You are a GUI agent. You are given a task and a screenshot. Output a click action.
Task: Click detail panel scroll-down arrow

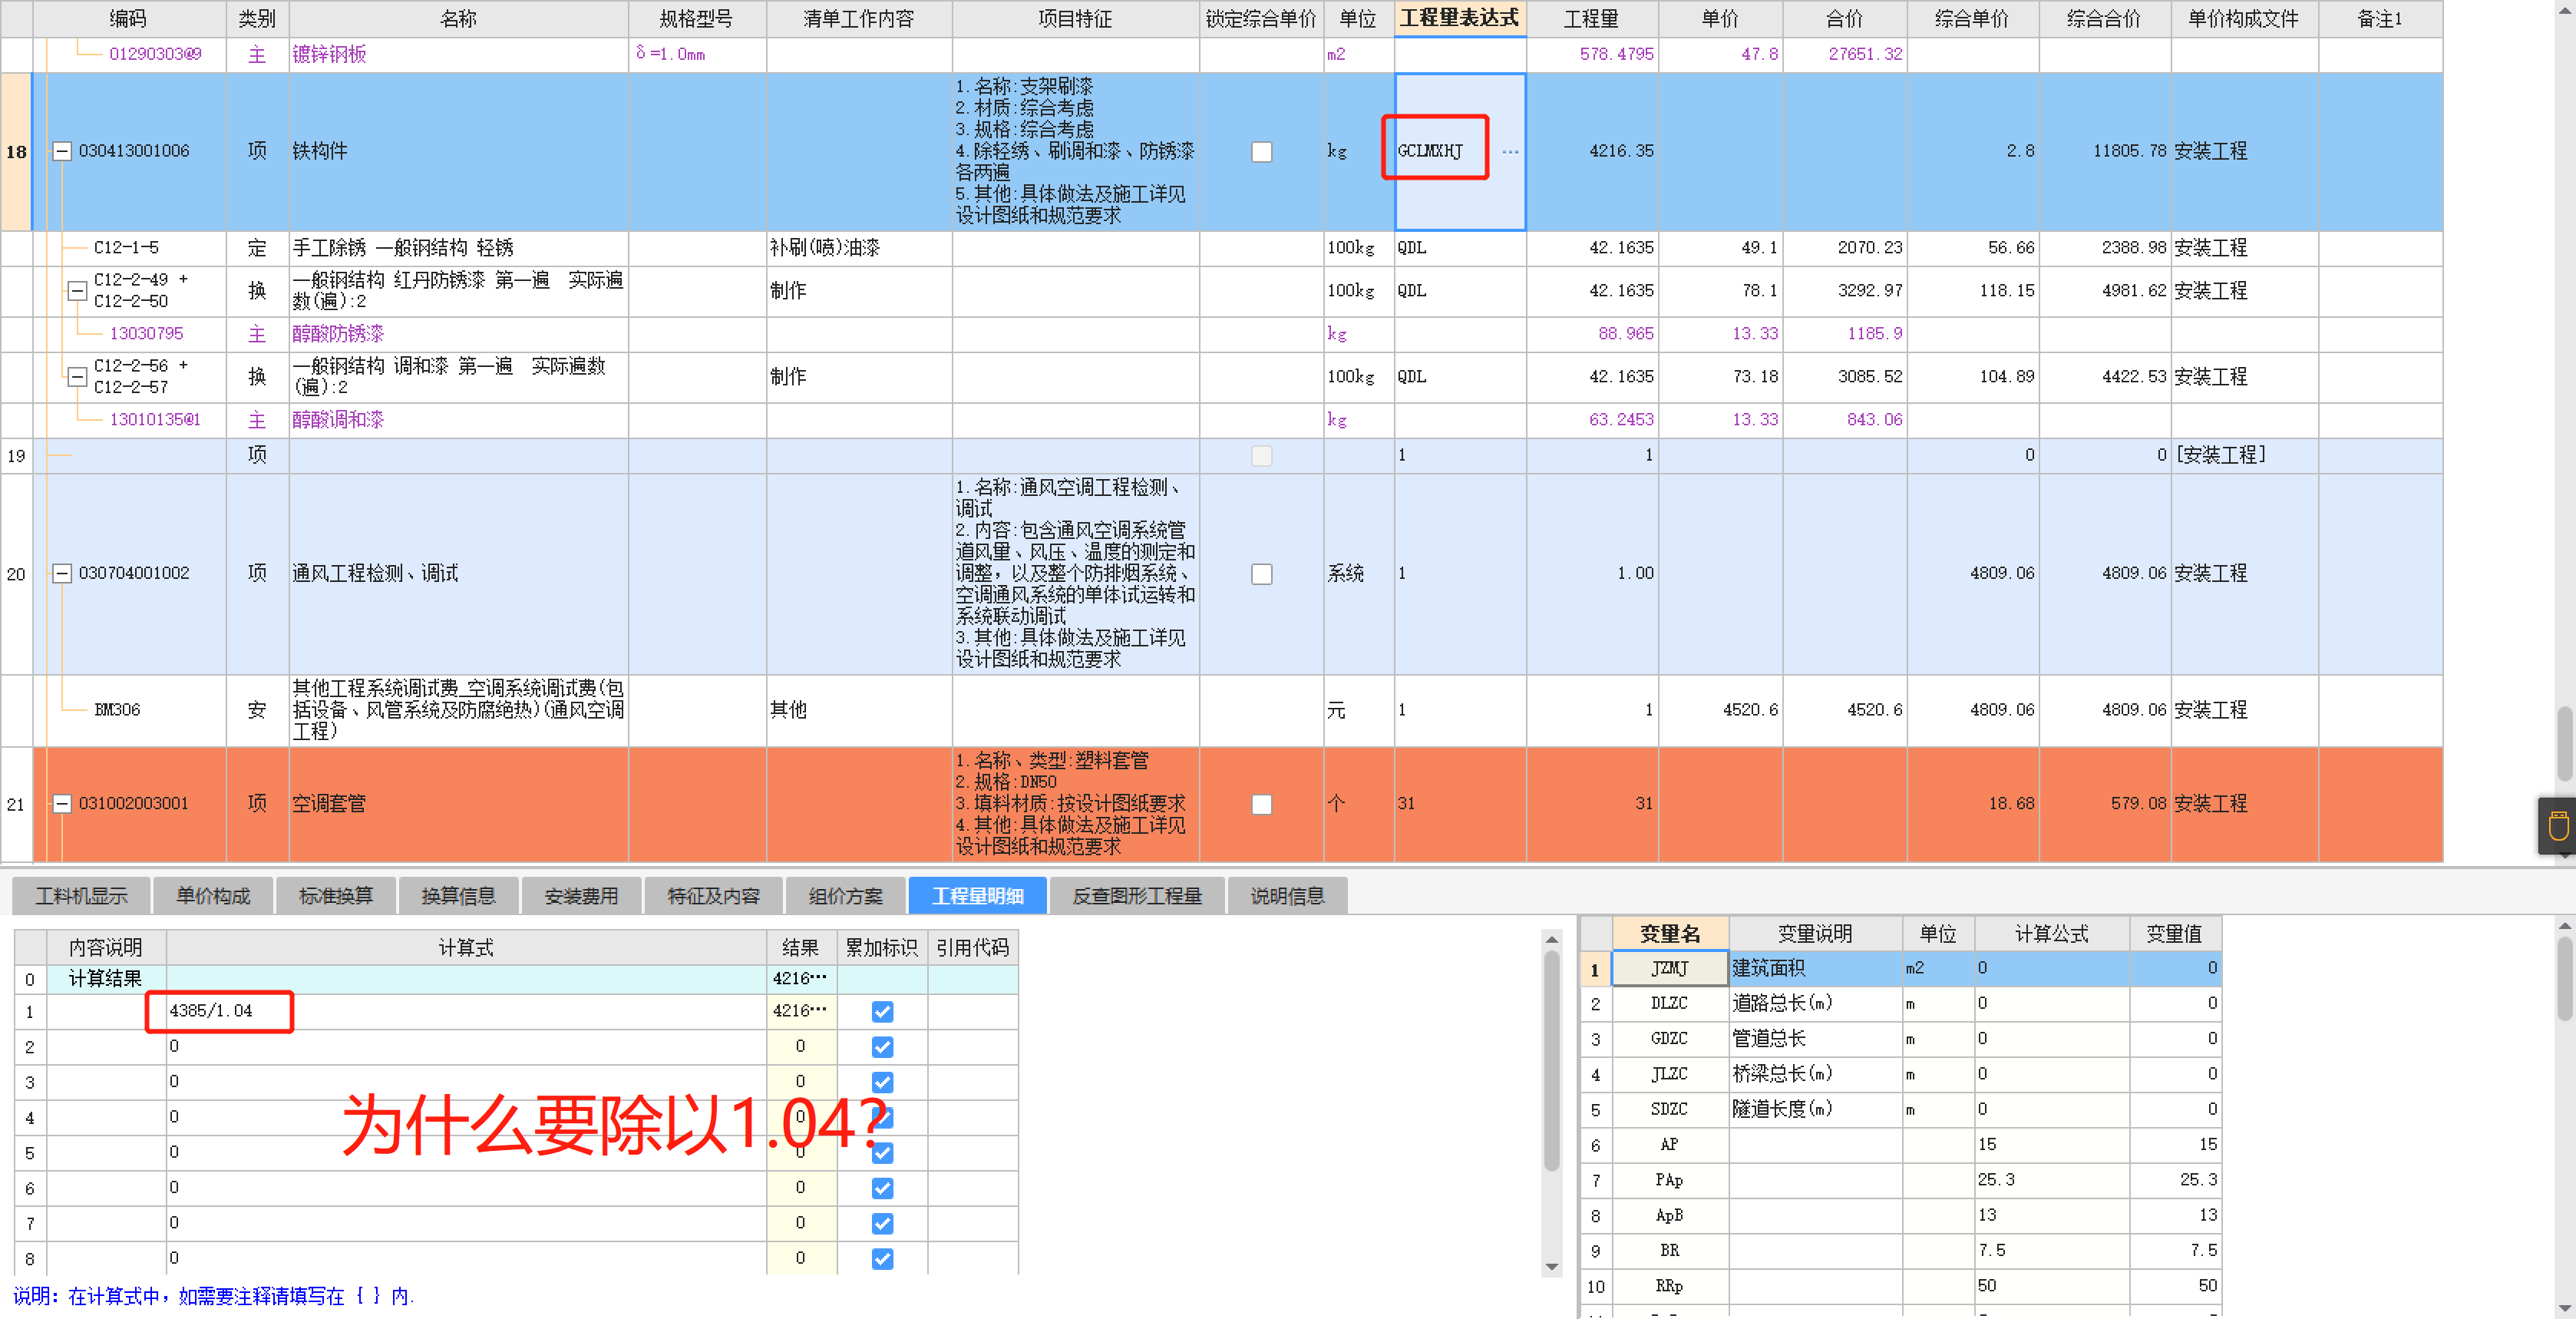[x=1552, y=1267]
